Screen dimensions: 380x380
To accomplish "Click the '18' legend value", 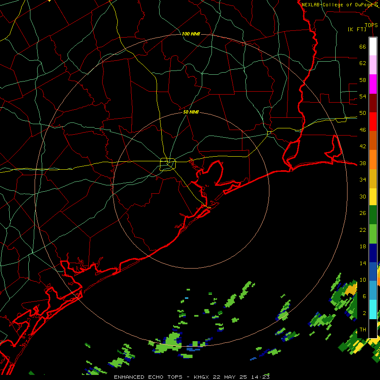I will click(363, 246).
